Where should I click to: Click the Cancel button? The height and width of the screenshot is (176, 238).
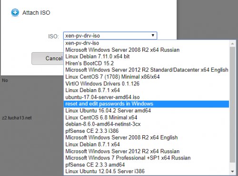tap(48, 58)
